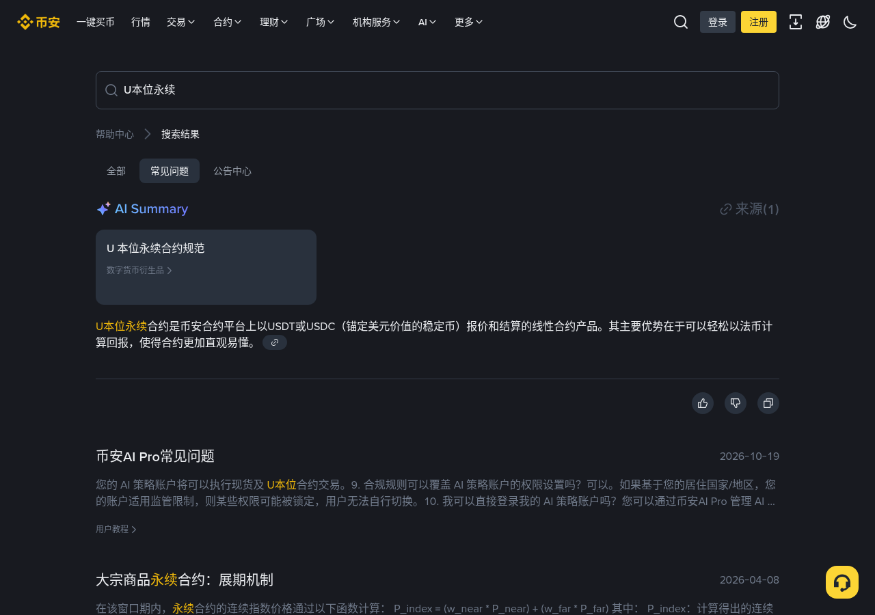This screenshot has width=875, height=615.
Task: Switch to 公告中心 tab
Action: pyautogui.click(x=232, y=171)
